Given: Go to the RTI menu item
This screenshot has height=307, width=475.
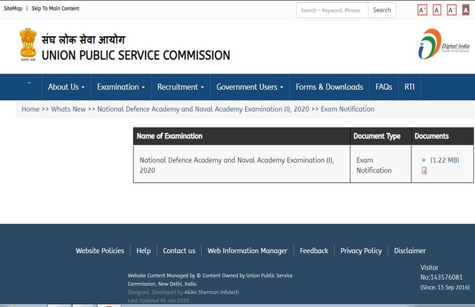Looking at the screenshot, I should (410, 87).
